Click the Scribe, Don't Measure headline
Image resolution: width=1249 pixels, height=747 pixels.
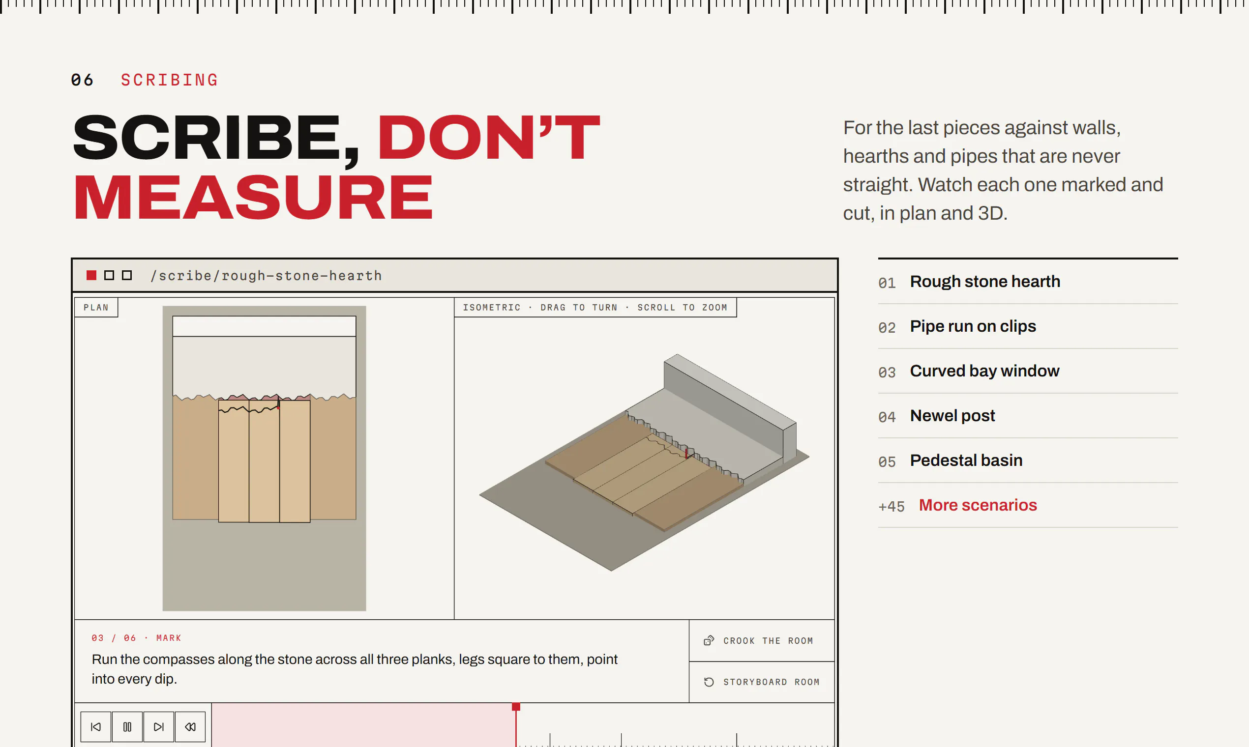coord(336,167)
